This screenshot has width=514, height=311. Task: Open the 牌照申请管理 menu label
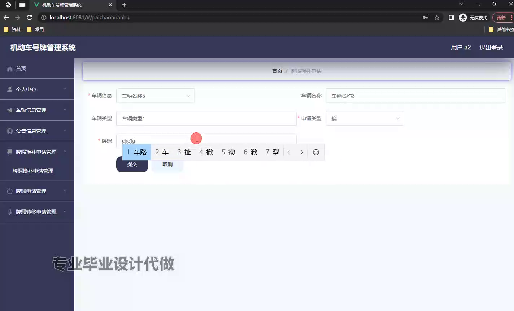click(x=31, y=191)
